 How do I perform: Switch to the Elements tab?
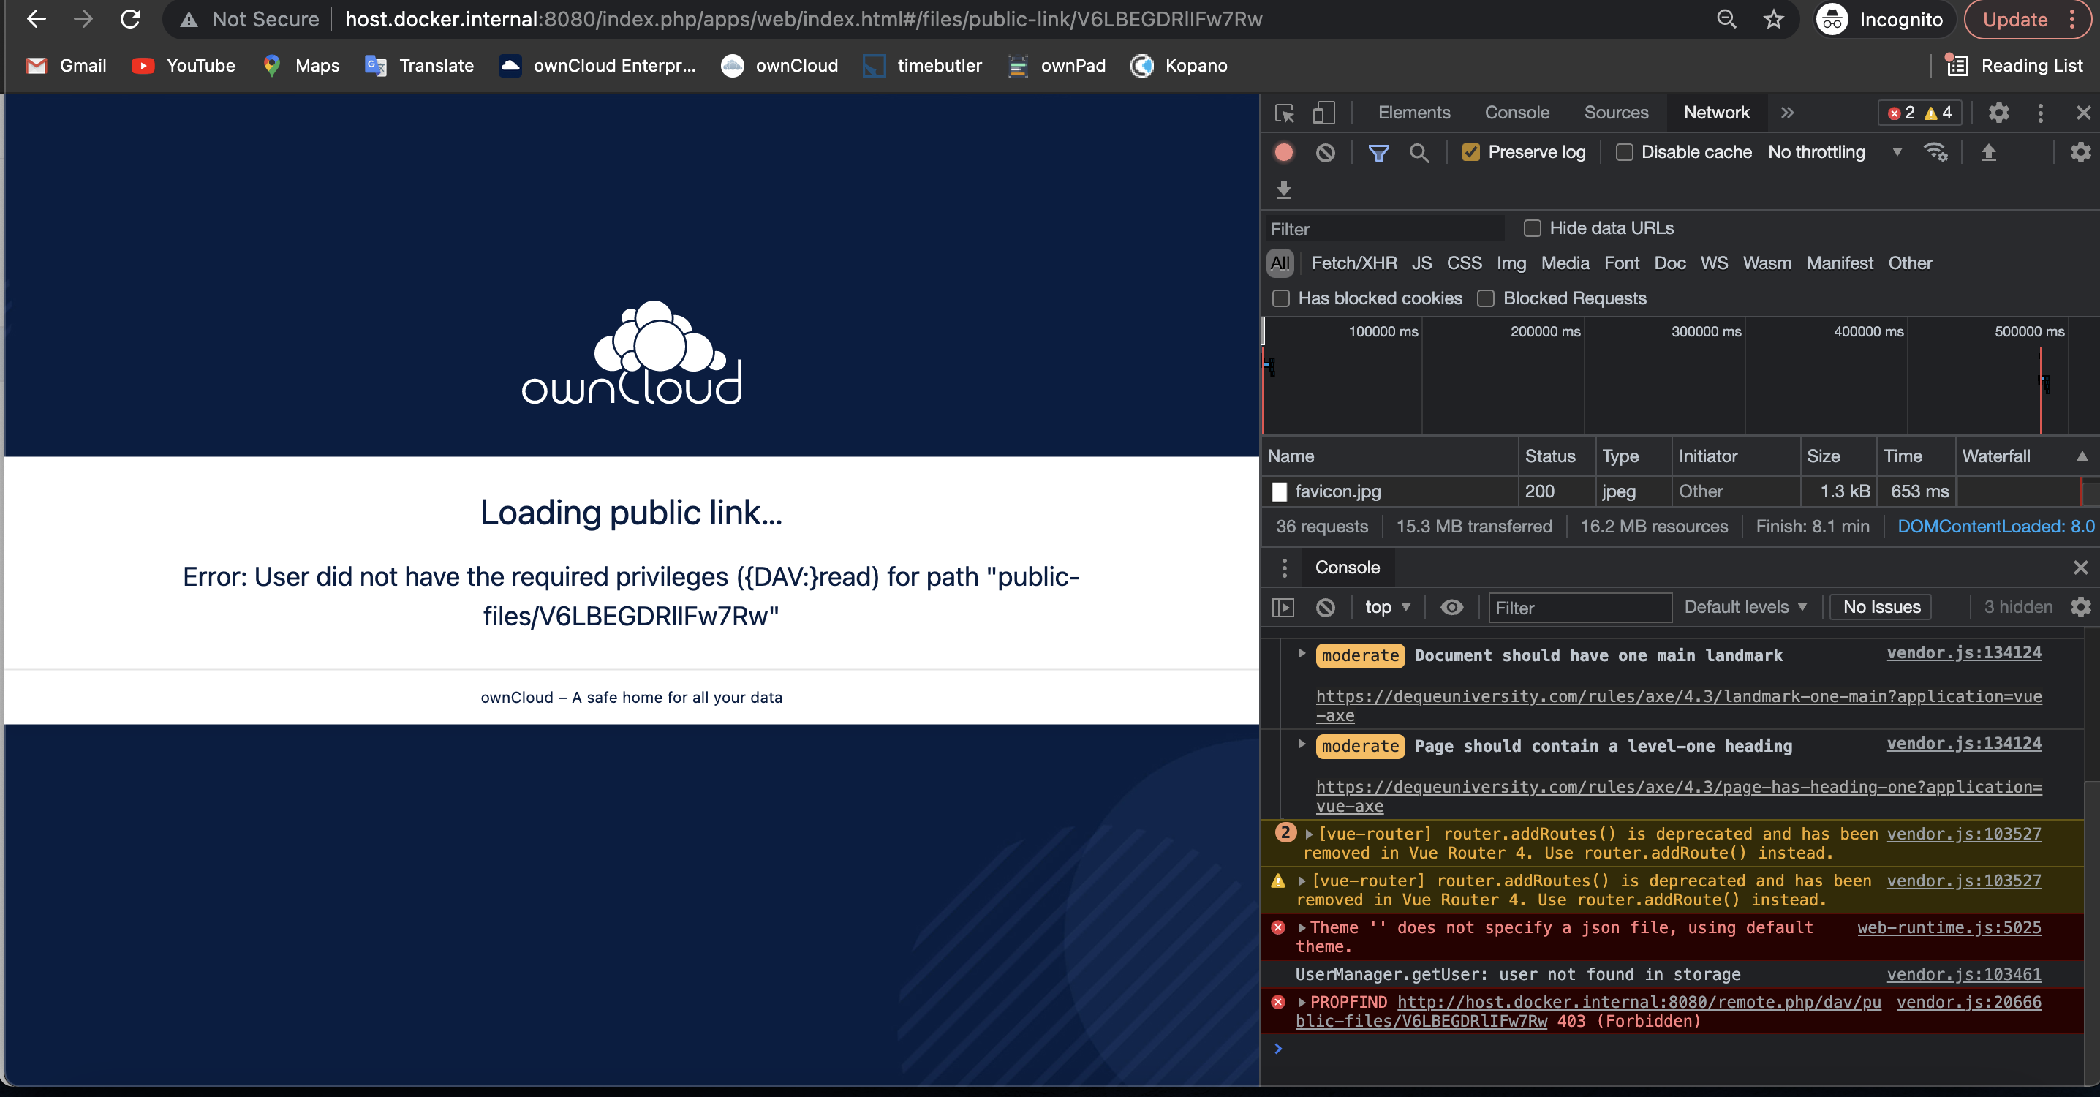tap(1413, 113)
